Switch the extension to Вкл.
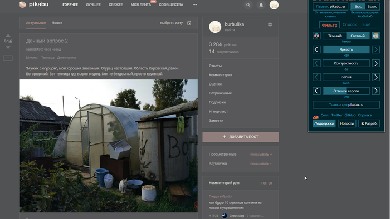This screenshot has width=390, height=219. click(x=358, y=7)
